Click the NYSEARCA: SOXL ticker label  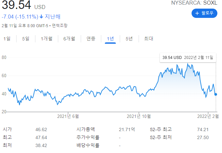pyautogui.click(x=194, y=3)
